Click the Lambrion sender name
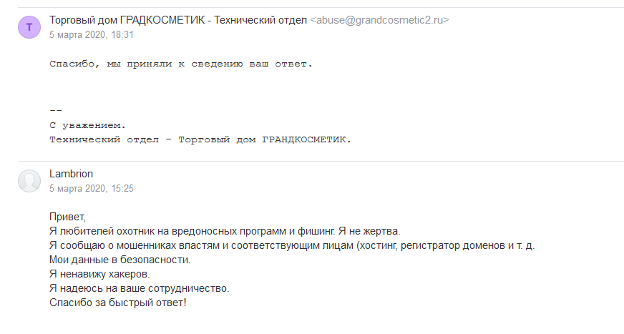Screen dimensions: 624x334 point(72,174)
